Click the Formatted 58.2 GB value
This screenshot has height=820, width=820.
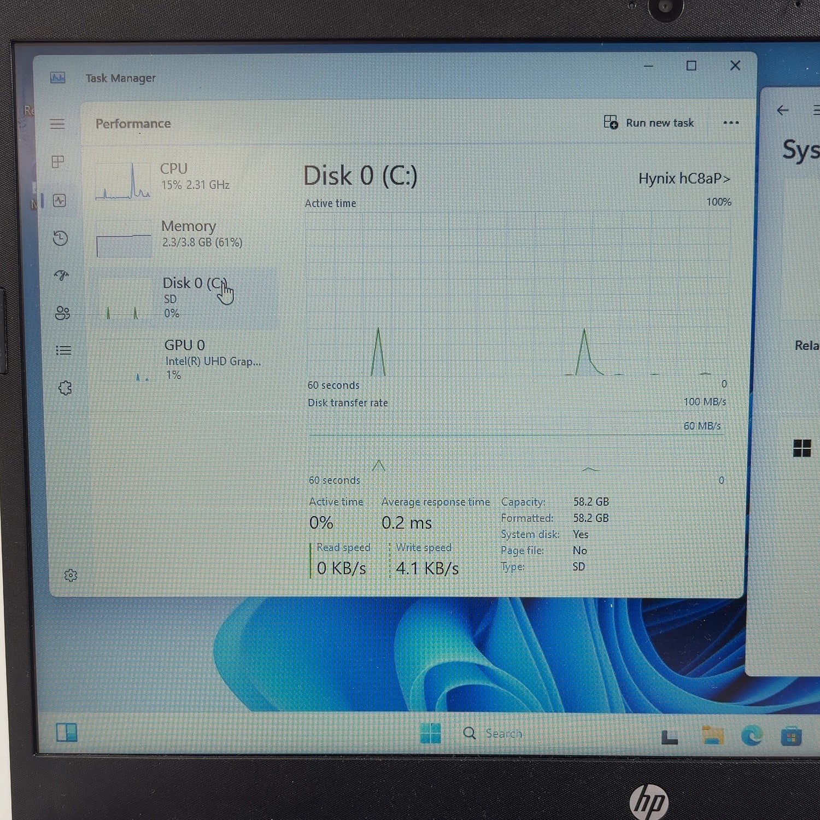[591, 518]
